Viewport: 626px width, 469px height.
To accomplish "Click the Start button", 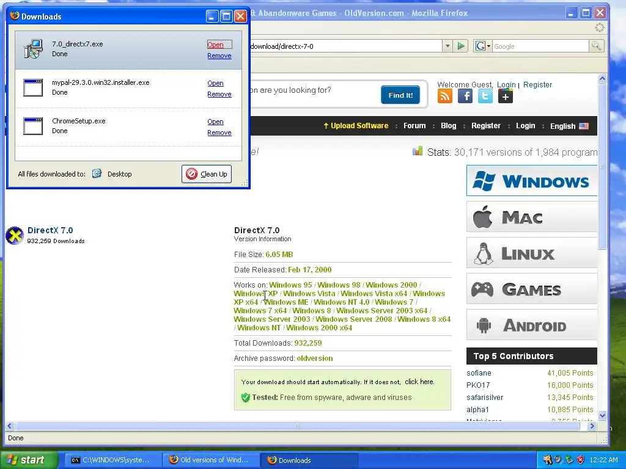I will coord(29,460).
